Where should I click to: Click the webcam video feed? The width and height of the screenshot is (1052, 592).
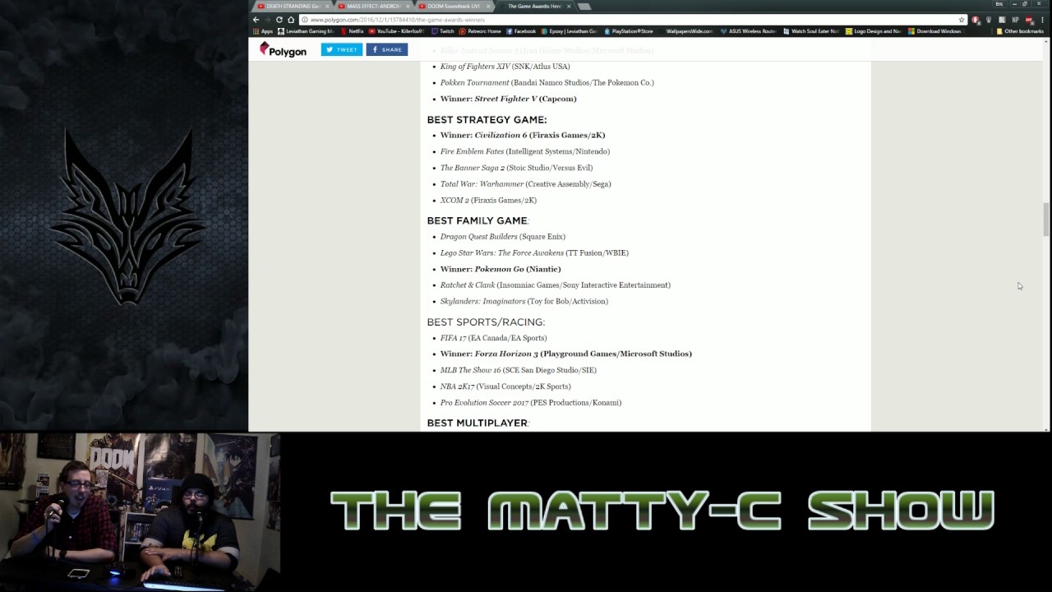coord(140,513)
